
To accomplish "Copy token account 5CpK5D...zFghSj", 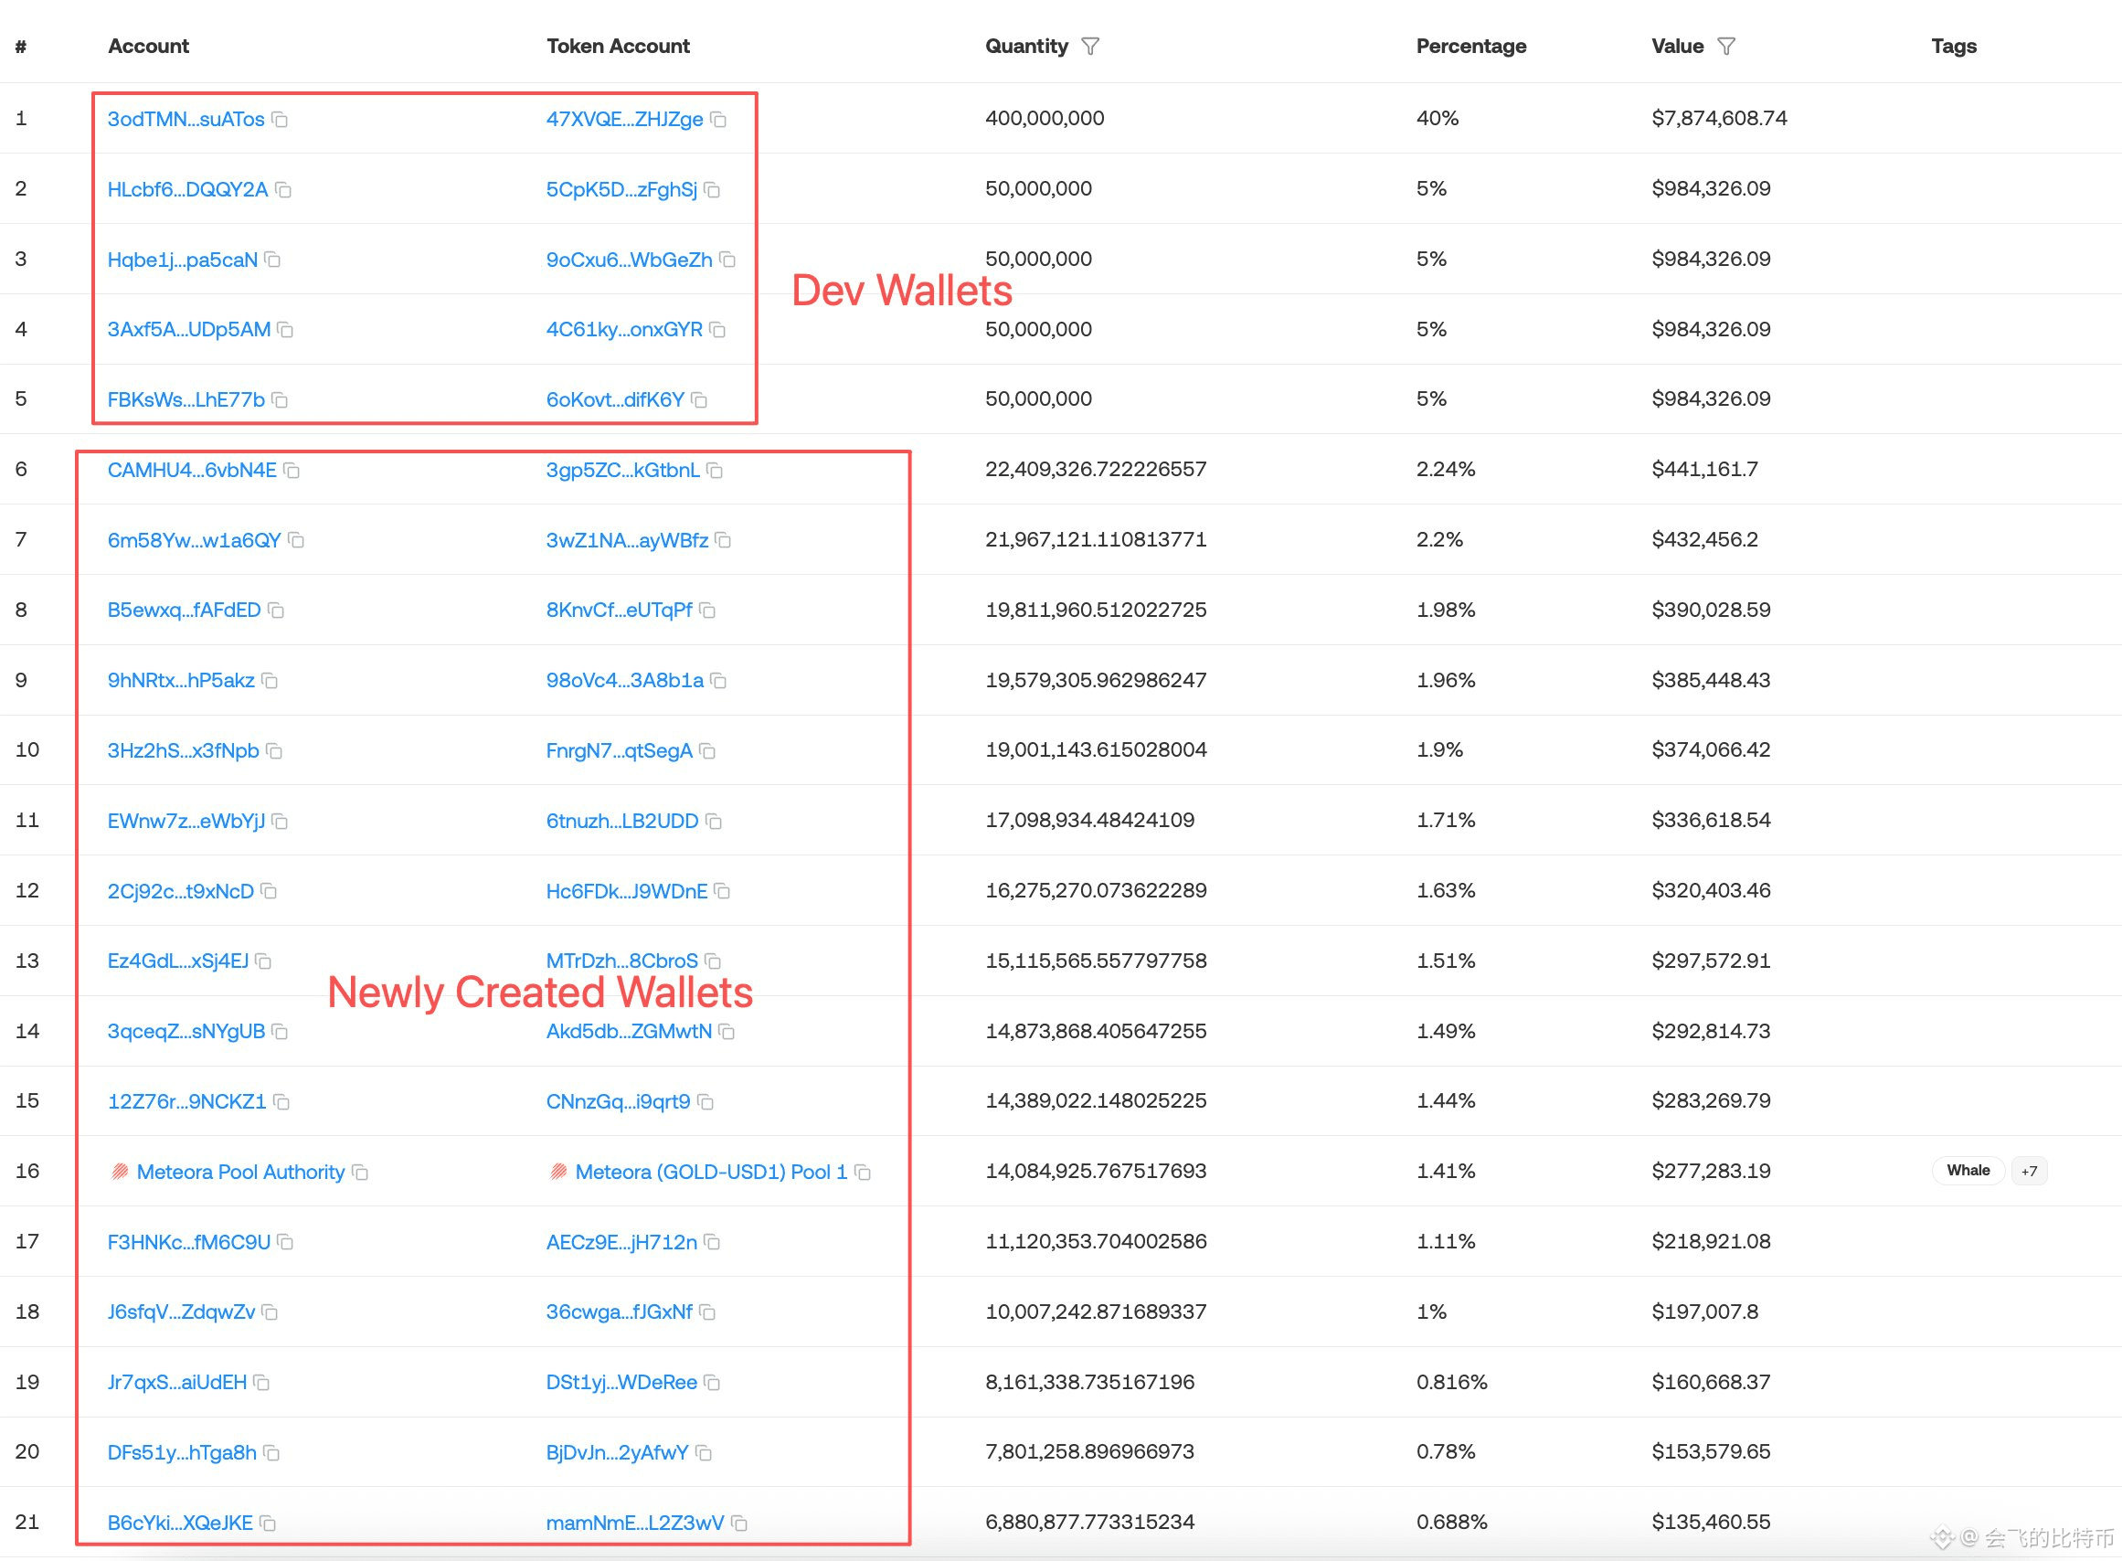I will [x=713, y=190].
